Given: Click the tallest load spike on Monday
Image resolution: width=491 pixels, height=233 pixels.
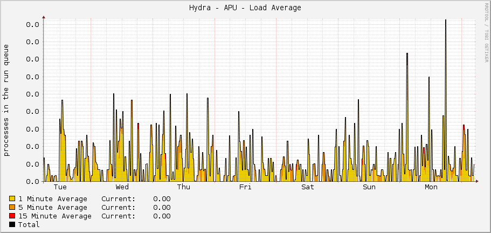Looking at the screenshot, I should pyautogui.click(x=446, y=100).
